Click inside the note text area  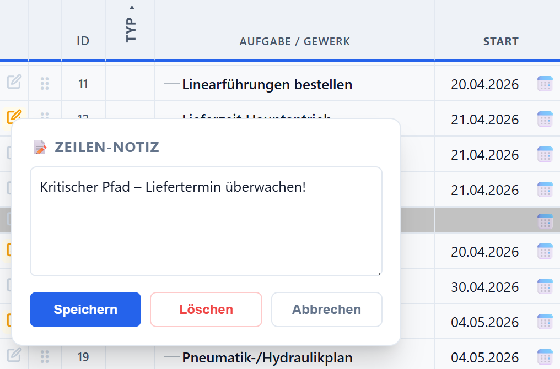pos(206,220)
